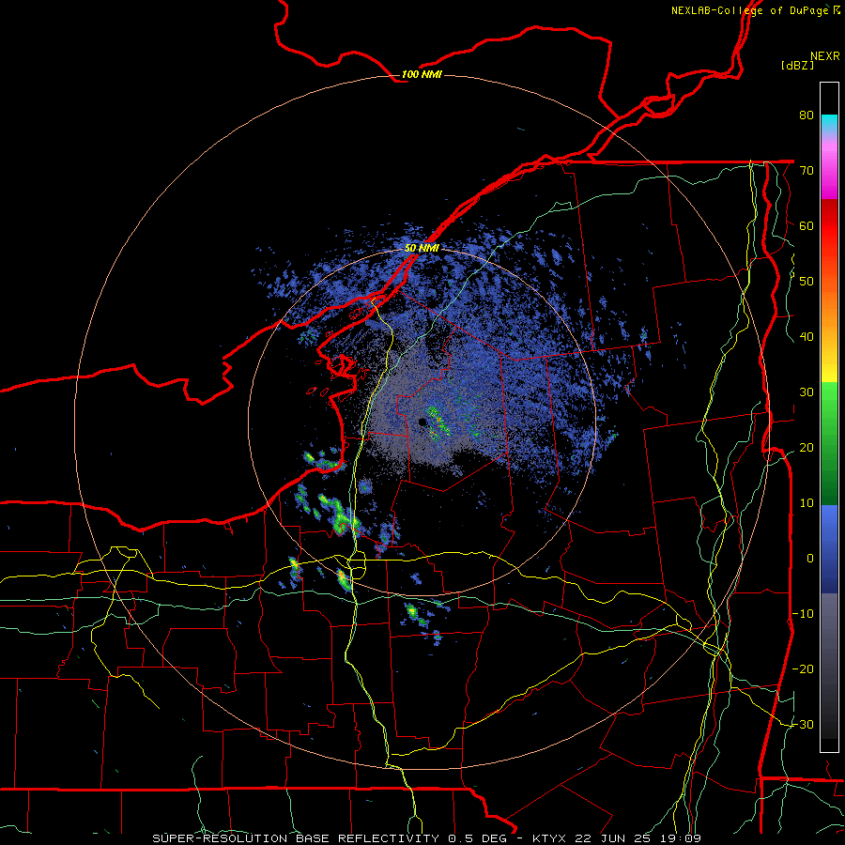Click the -10 value on dBZ scale
Screen dimensions: 845x845
803,613
